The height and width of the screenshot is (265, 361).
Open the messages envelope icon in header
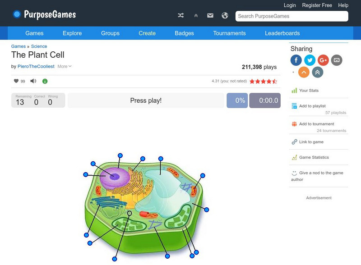point(210,16)
